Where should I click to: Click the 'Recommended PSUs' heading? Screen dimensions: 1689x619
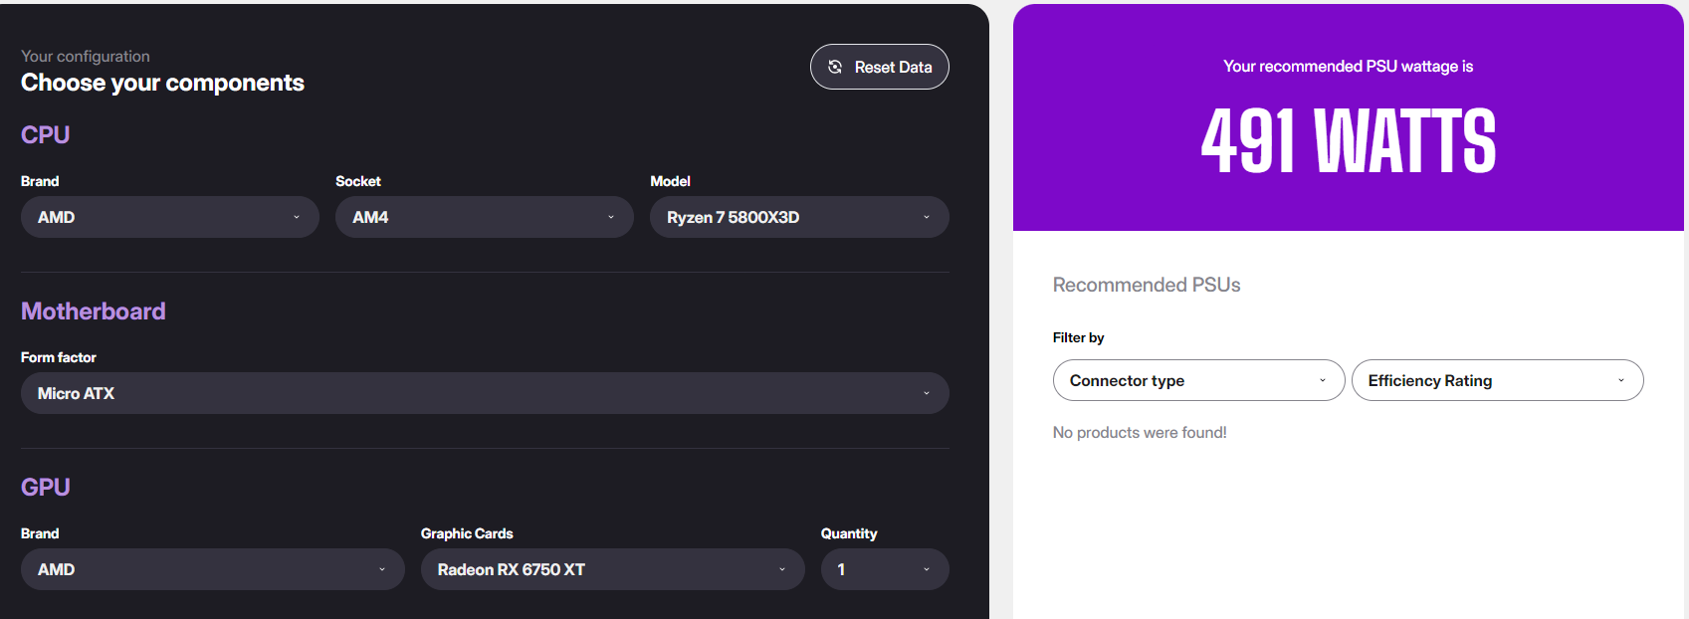1147,285
